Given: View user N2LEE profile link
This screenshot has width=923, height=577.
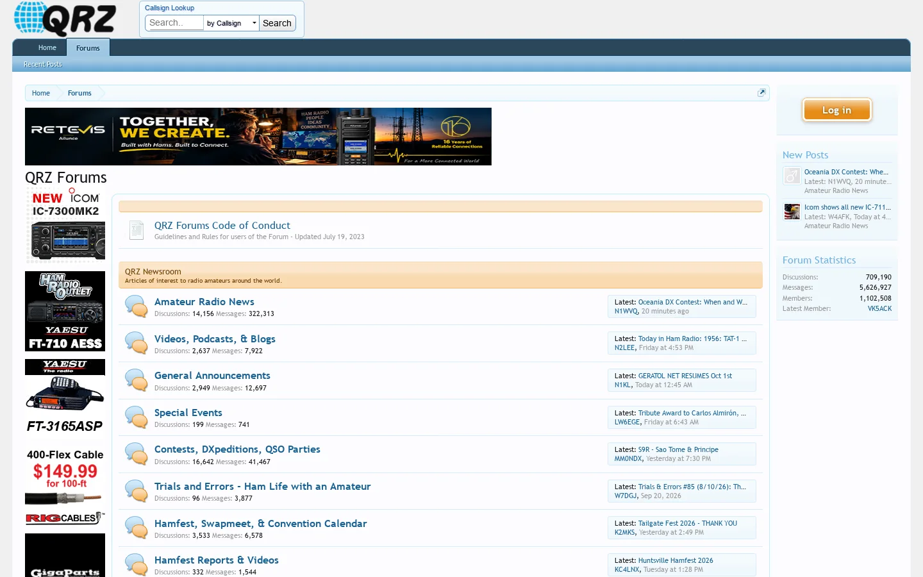Looking at the screenshot, I should tap(624, 347).
